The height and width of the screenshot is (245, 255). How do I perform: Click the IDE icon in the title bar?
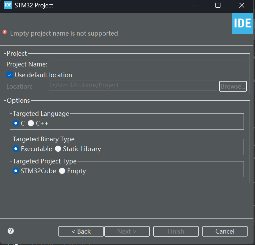coord(8,5)
